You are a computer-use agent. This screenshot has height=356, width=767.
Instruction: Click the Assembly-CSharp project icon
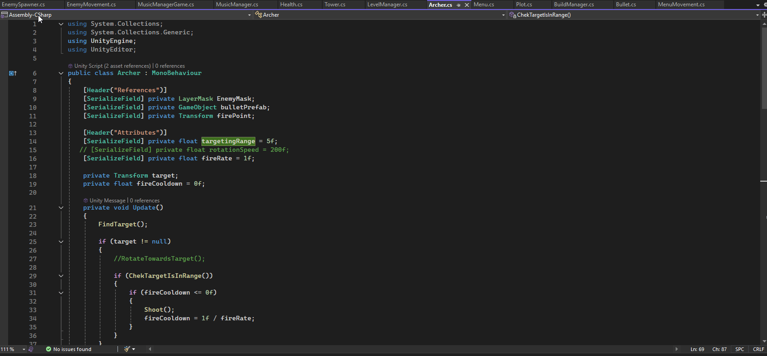[4, 15]
